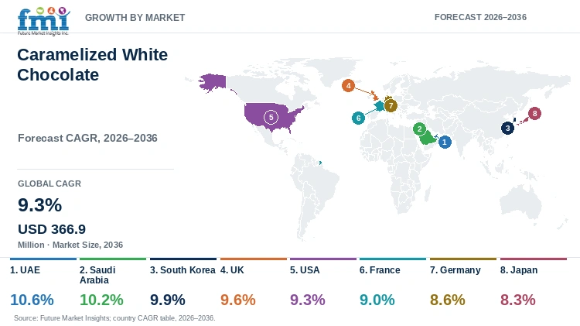Viewport: 580px width, 326px height.
Task: Click the 8.6% Germany value
Action: (447, 300)
